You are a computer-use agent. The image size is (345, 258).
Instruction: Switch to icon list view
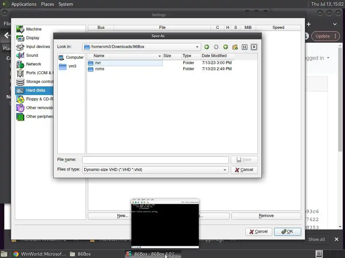coord(245,47)
